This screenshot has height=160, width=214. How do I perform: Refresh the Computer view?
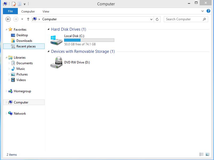[x=157, y=19]
